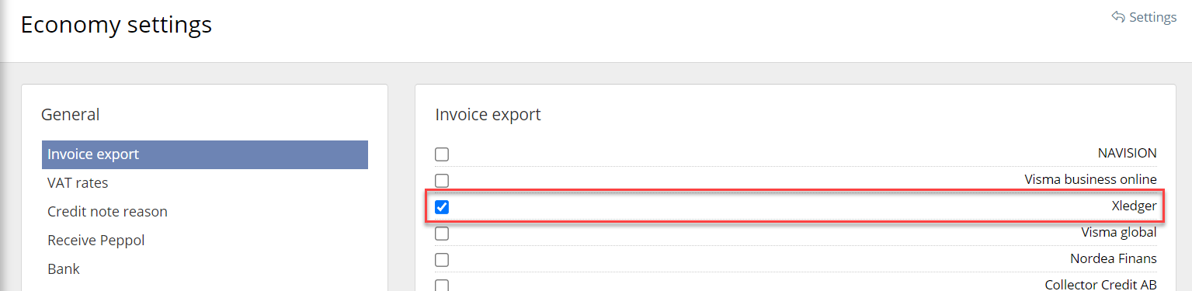Select Invoice export in the General menu
This screenshot has width=1192, height=291.
click(205, 154)
